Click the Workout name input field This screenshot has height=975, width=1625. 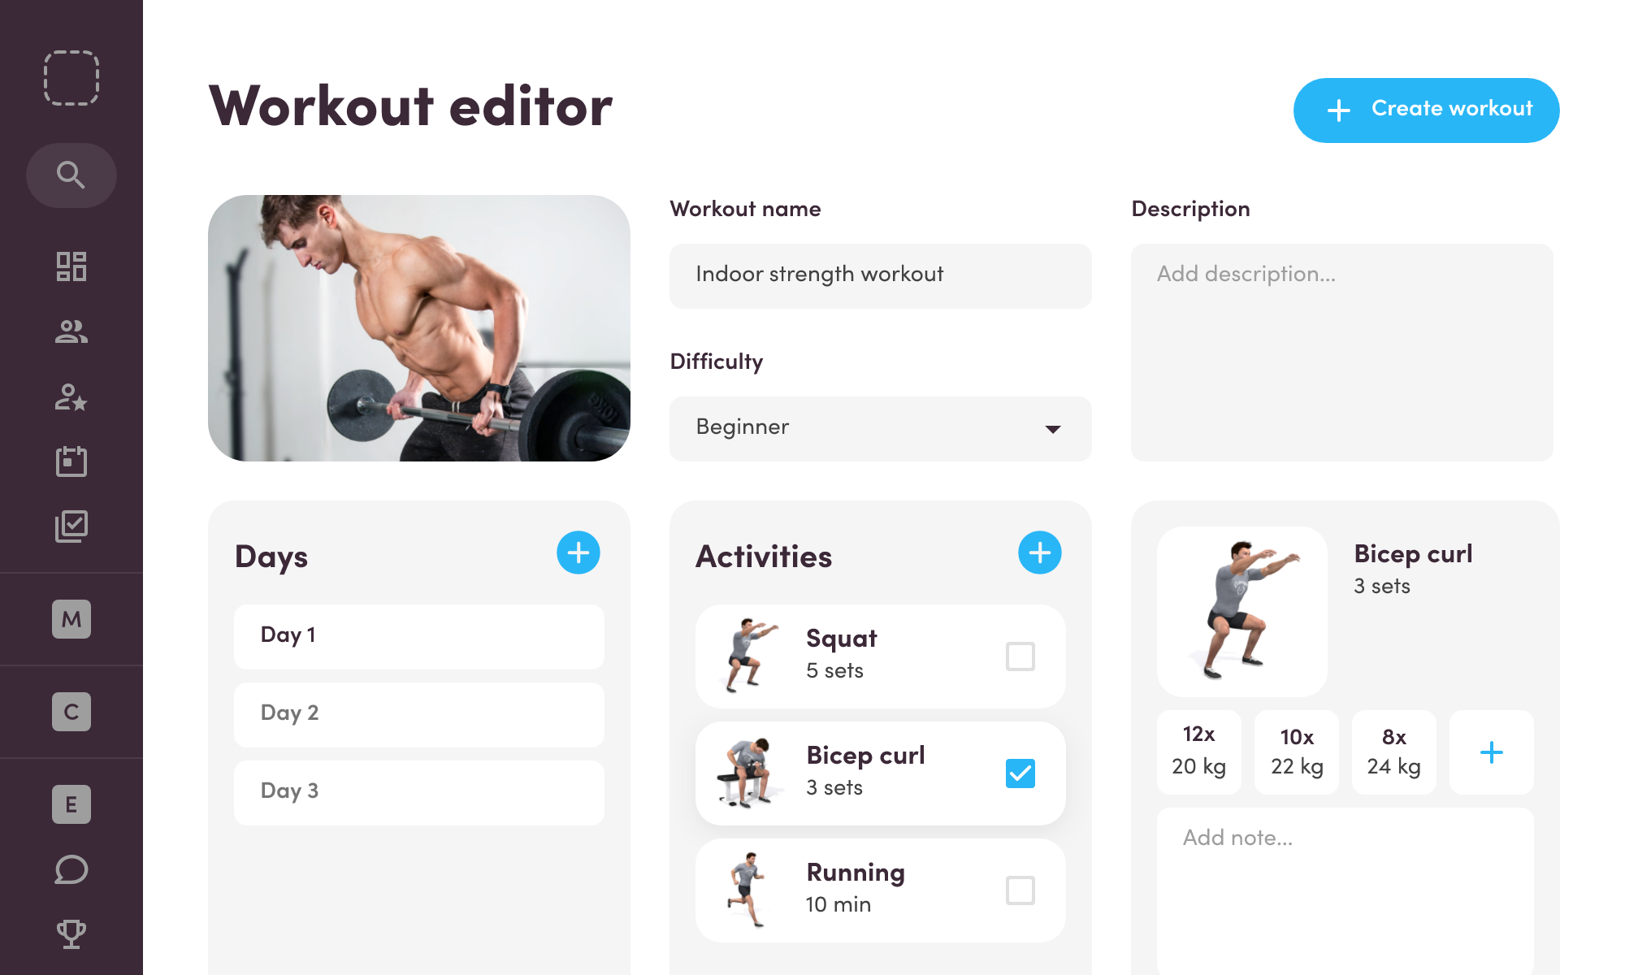pyautogui.click(x=880, y=275)
